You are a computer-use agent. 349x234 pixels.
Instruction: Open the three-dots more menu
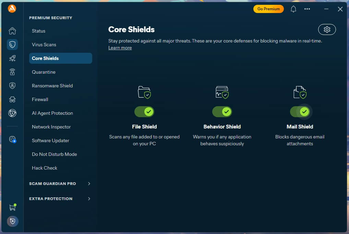pyautogui.click(x=307, y=9)
